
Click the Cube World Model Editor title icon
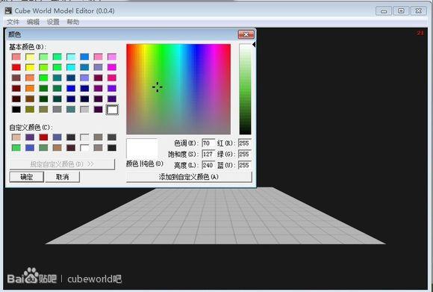coord(8,10)
